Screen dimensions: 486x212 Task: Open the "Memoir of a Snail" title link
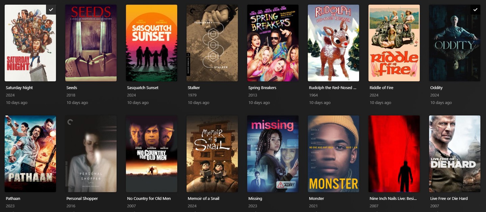click(204, 199)
